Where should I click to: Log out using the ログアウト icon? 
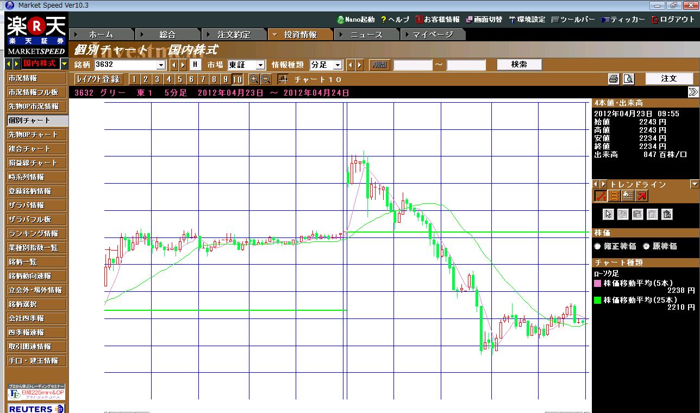(673, 20)
